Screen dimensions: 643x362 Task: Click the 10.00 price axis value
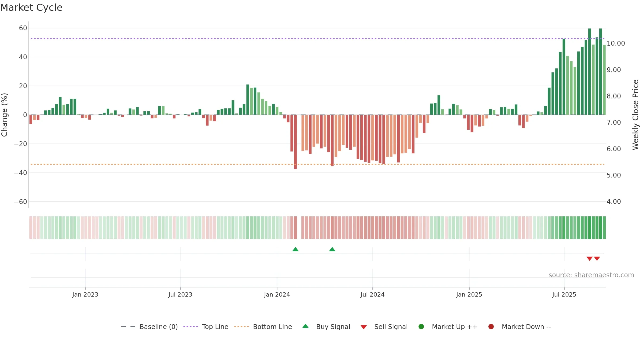pyautogui.click(x=616, y=43)
